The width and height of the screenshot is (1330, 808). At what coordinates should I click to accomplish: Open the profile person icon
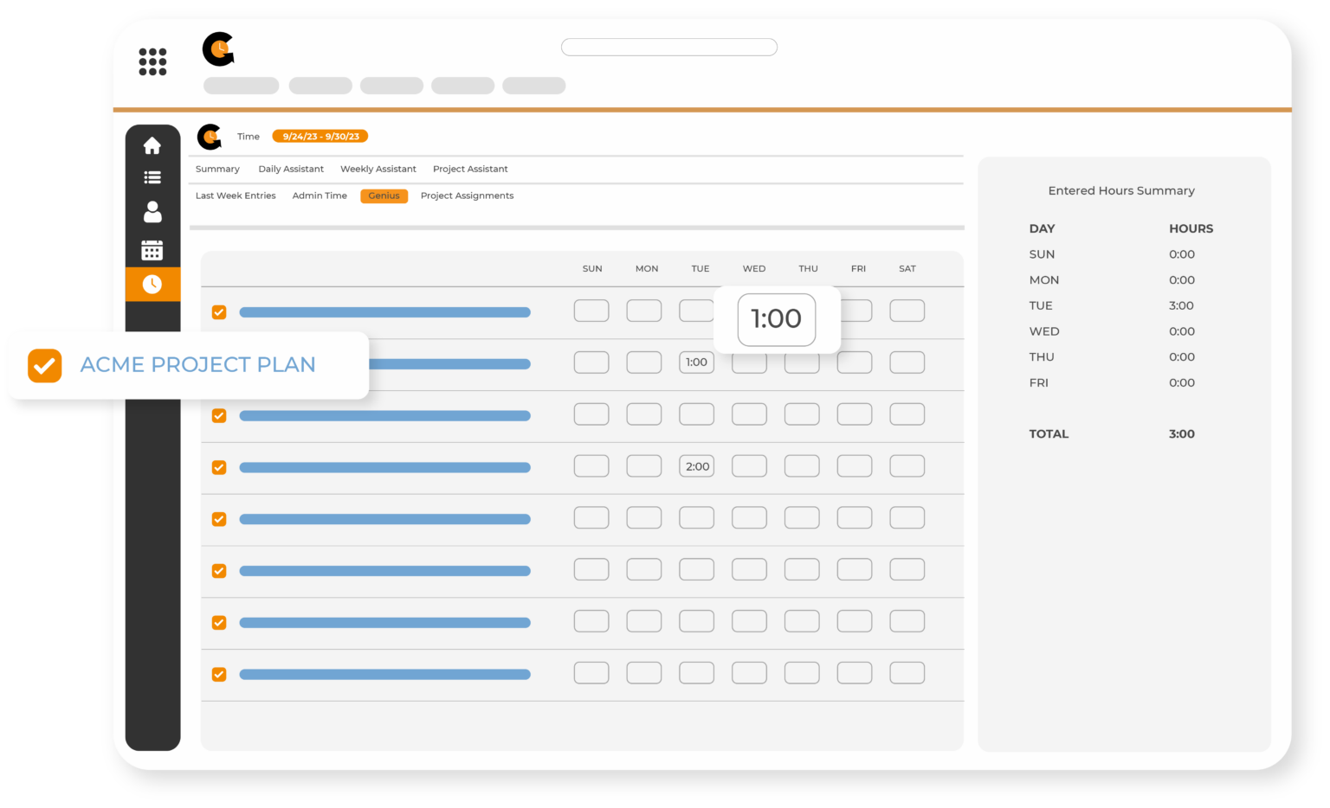pos(152,213)
